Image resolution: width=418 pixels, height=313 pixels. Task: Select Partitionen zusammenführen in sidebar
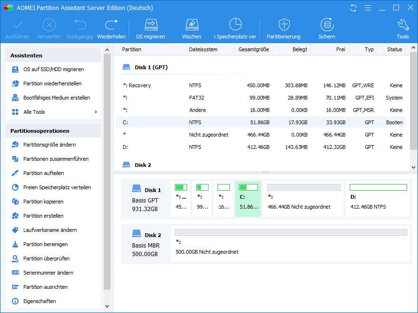click(56, 159)
